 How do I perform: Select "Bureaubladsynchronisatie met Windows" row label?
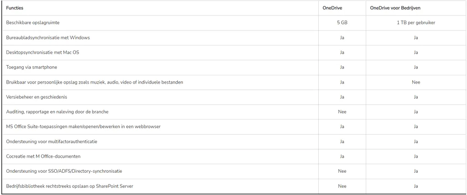click(x=48, y=37)
